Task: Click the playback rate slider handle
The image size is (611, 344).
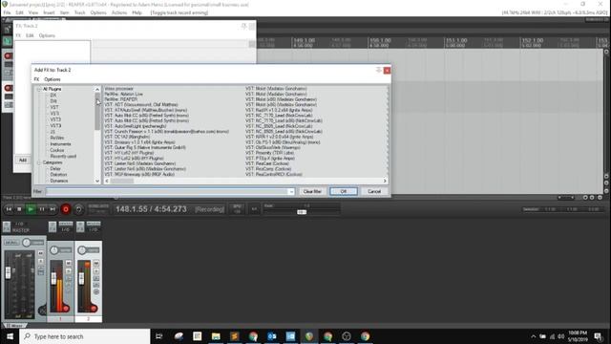Action: point(302,212)
